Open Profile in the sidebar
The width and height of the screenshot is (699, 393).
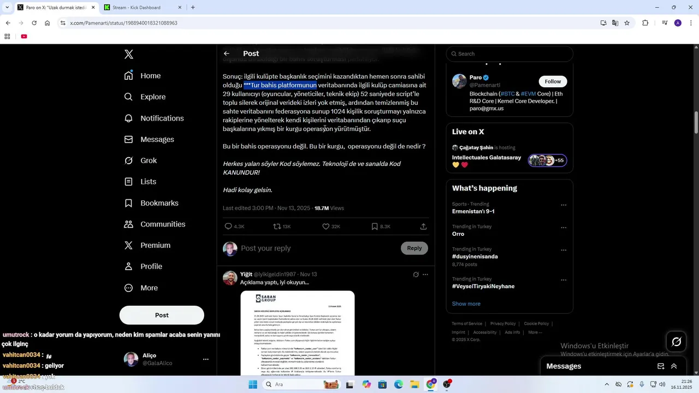(x=143, y=266)
